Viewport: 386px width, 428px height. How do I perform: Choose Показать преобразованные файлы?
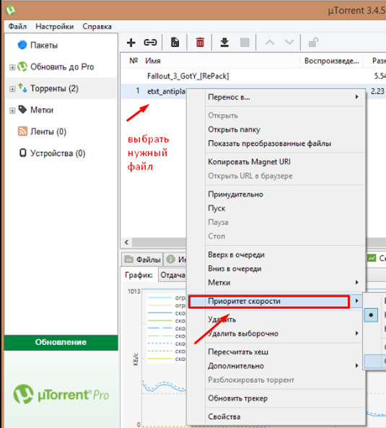(276, 144)
